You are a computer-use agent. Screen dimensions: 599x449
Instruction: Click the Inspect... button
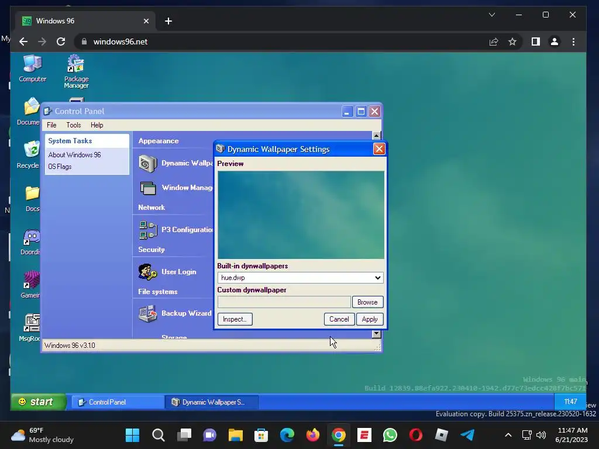click(x=235, y=319)
